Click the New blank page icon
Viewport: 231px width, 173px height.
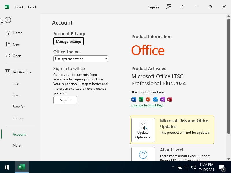[8, 44]
